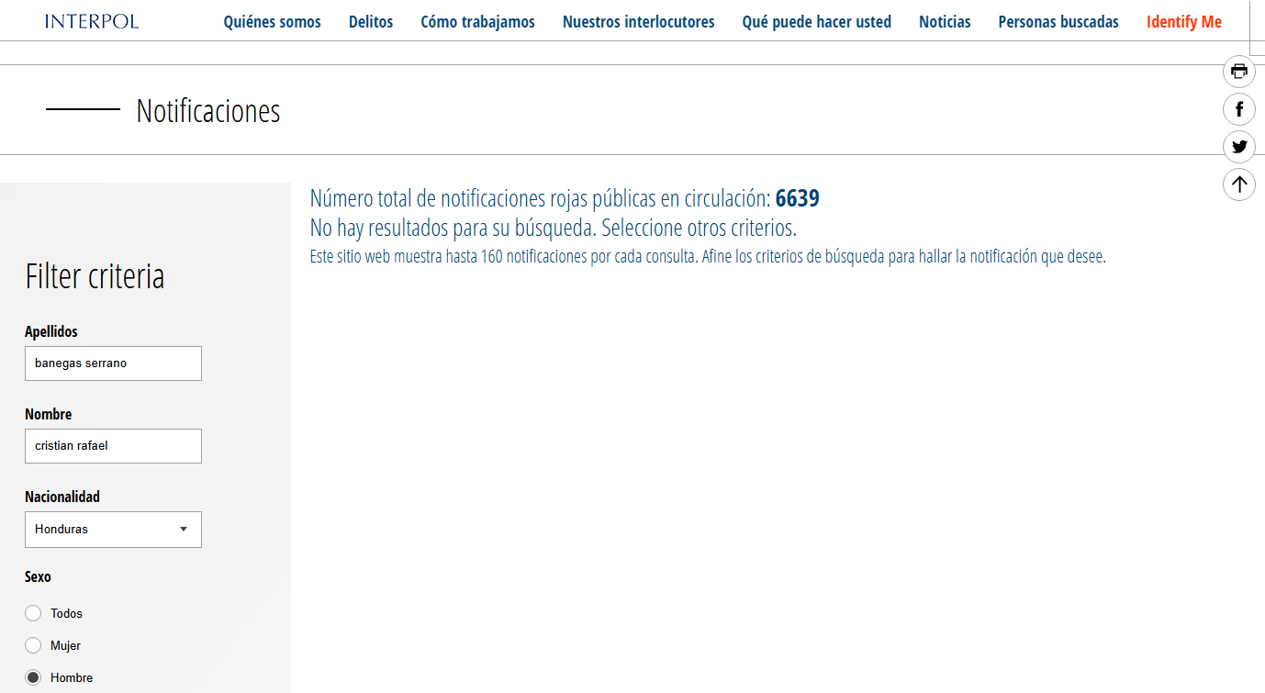Image resolution: width=1265 pixels, height=693 pixels.
Task: Select the Mujer radio button
Action: coord(34,645)
